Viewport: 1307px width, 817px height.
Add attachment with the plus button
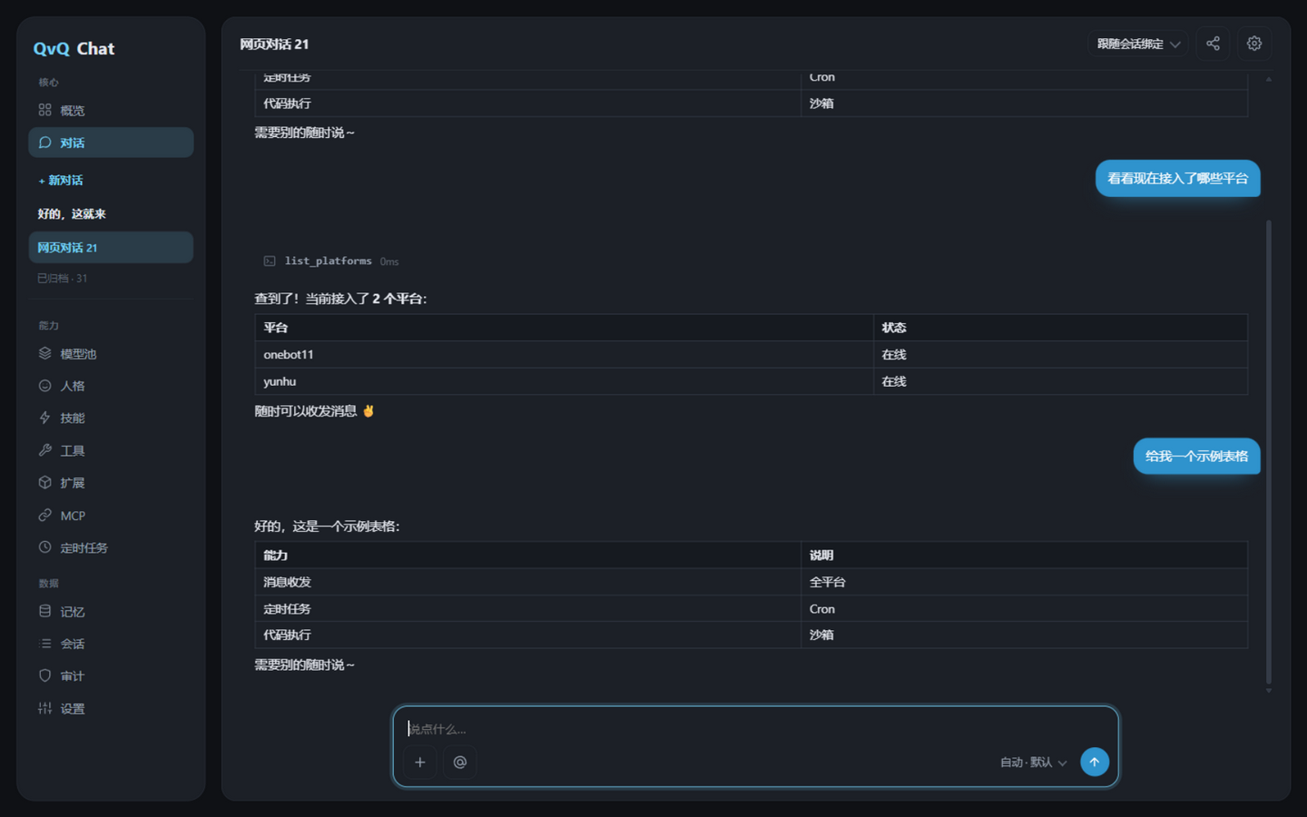pos(419,763)
